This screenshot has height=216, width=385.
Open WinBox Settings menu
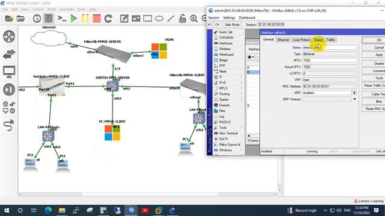(229, 17)
